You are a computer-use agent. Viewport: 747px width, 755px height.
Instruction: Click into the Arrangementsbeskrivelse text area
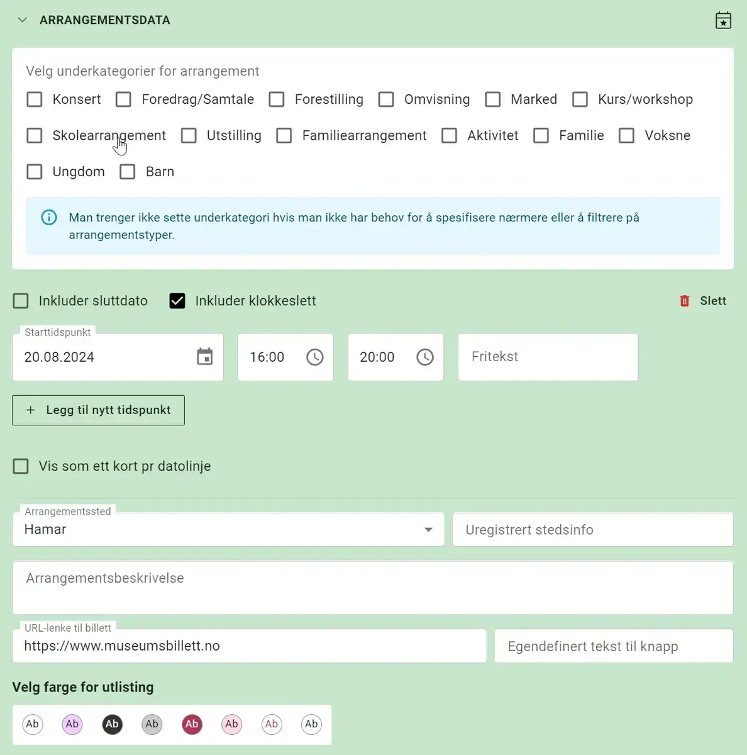tap(372, 588)
